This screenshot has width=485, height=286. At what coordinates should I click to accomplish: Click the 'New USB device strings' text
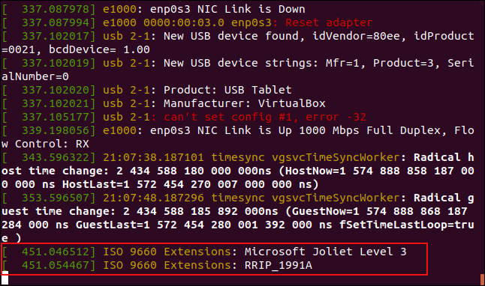click(x=237, y=63)
